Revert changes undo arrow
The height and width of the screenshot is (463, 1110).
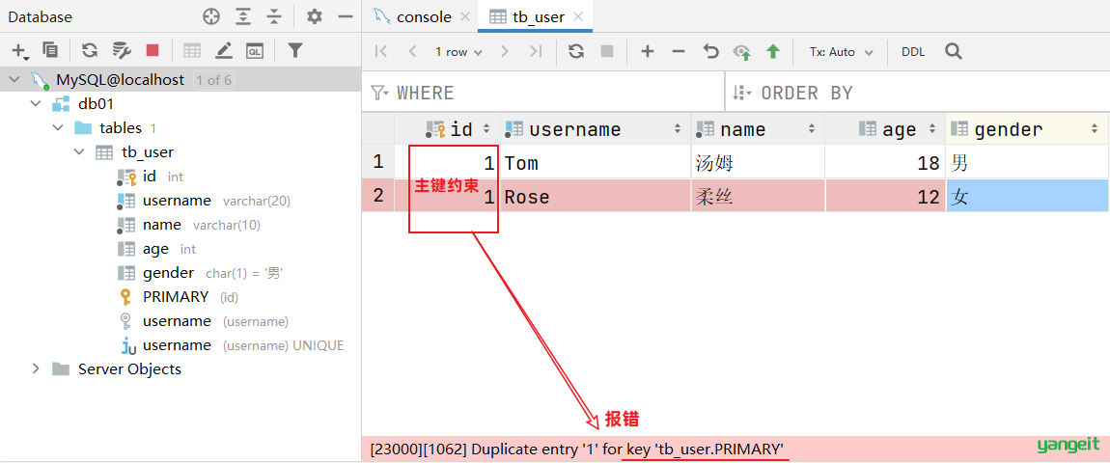tap(710, 51)
